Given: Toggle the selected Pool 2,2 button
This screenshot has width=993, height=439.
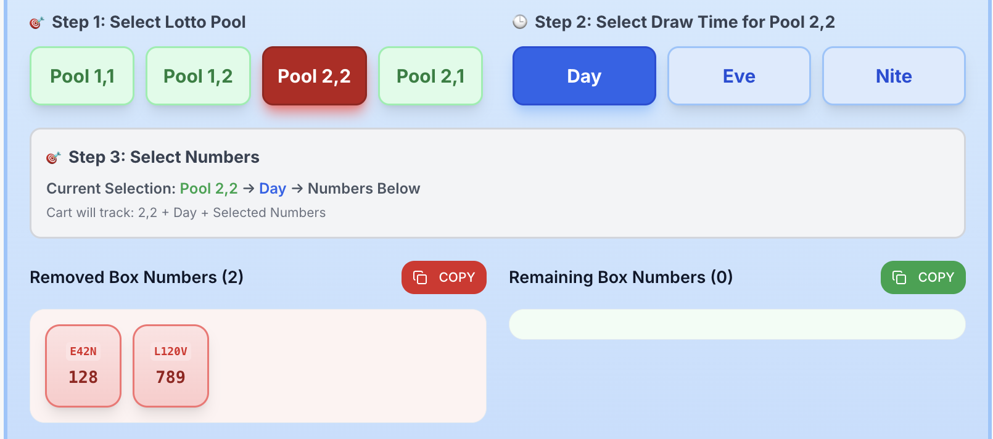Looking at the screenshot, I should tap(315, 76).
